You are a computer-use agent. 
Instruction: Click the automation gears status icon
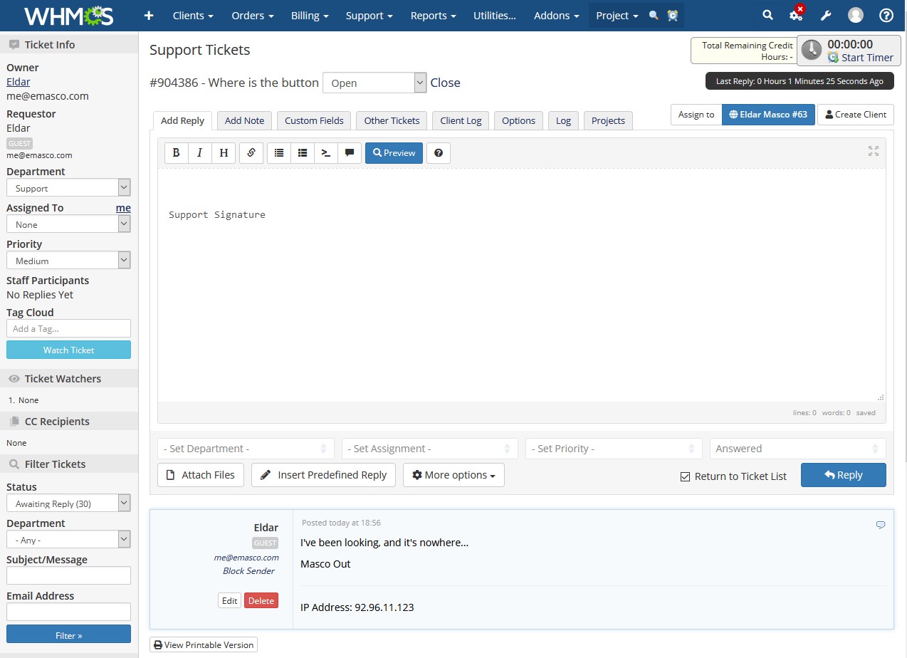796,15
